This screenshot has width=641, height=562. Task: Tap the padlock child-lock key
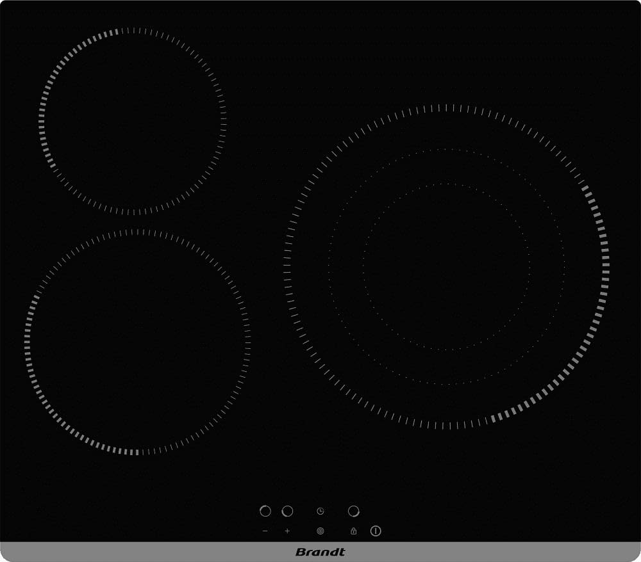click(354, 531)
